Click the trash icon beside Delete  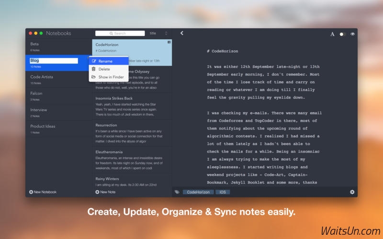point(93,69)
